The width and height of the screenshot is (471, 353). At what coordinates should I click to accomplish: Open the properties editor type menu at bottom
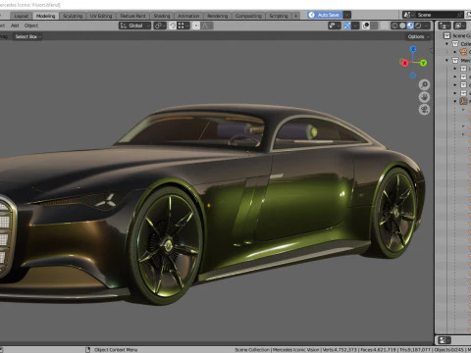click(445, 340)
